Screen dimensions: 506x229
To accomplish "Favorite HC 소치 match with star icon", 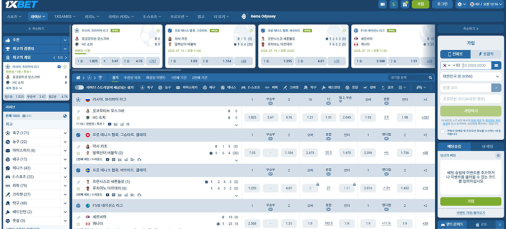I will click(78, 118).
